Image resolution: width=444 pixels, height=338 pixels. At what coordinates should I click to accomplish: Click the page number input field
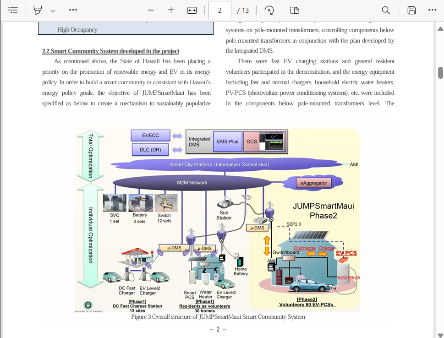(x=220, y=10)
